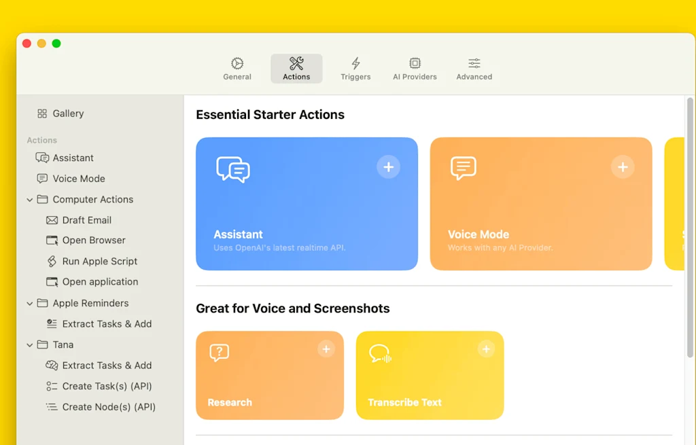This screenshot has width=696, height=445.
Task: Click the Research card title
Action: point(230,402)
